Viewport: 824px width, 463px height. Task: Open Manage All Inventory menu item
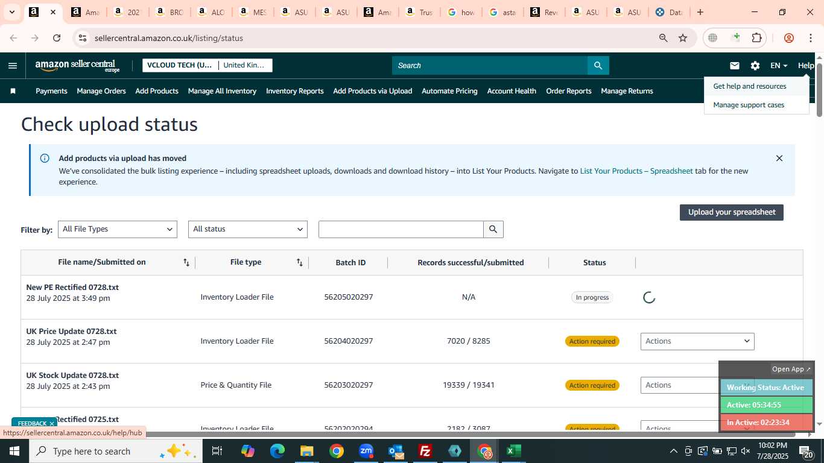[x=222, y=91]
